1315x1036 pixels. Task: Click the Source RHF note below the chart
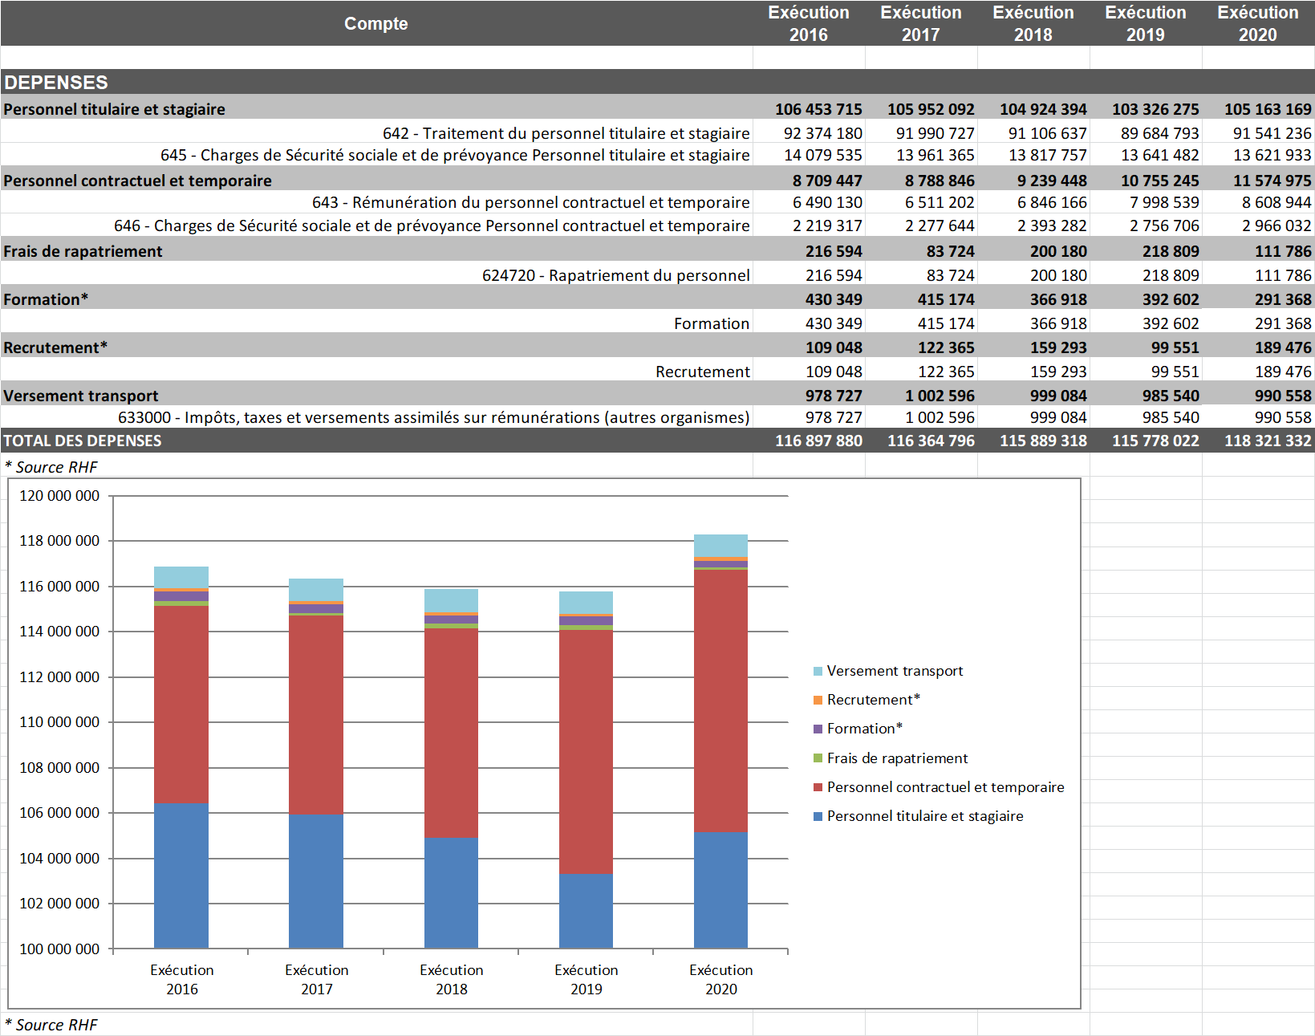[51, 1025]
